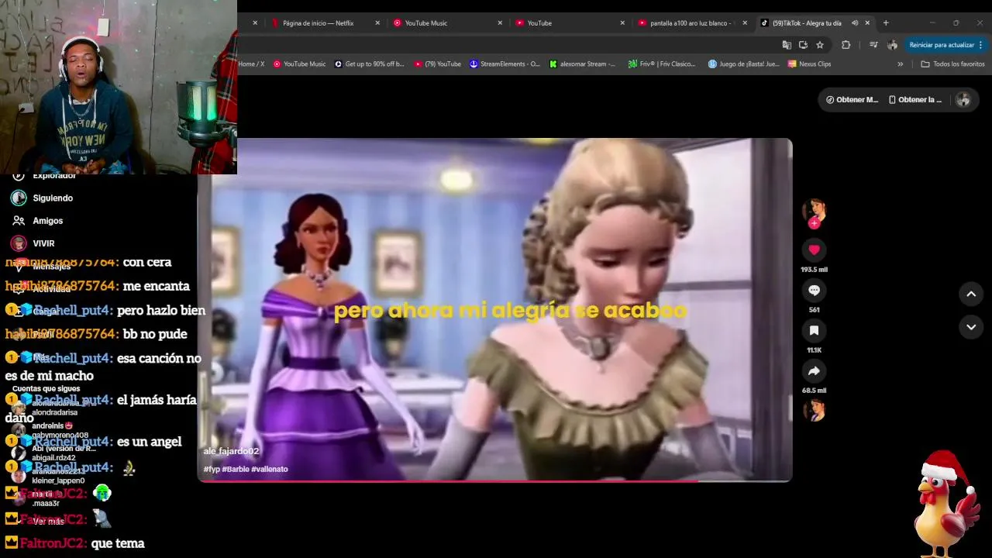Screen dimensions: 992x558
Task: Open Amigos in TikTok sidebar
Action: [37, 221]
